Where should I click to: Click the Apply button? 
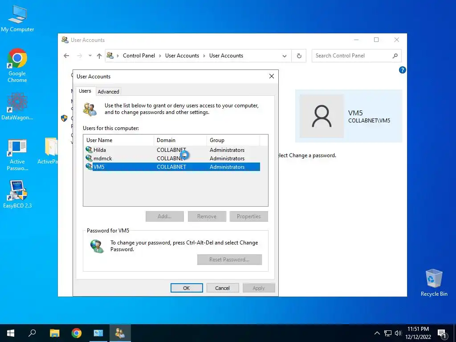pos(259,288)
